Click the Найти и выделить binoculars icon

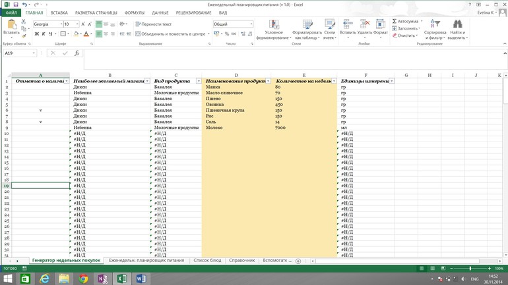click(457, 25)
